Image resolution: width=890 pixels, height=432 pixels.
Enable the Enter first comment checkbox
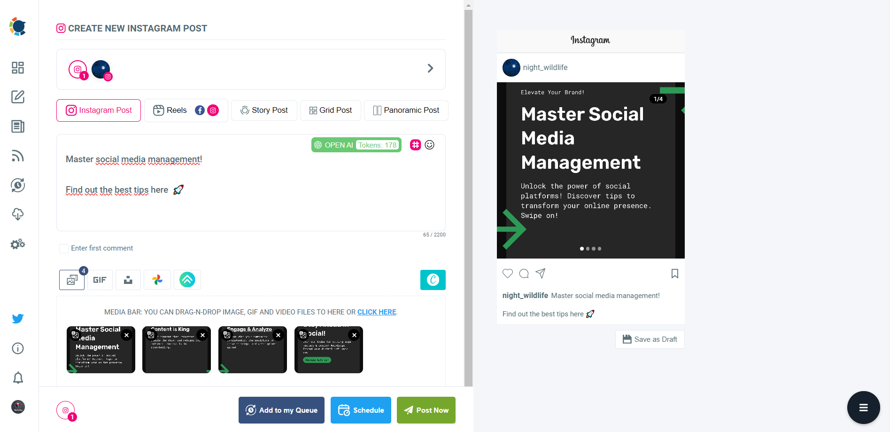[64, 248]
